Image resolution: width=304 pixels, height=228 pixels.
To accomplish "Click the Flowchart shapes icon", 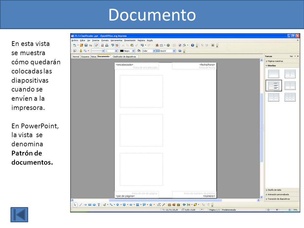I will point(137,205).
